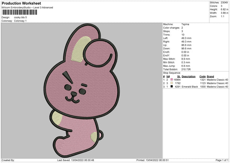Click the 'Created By:' footer label

point(8,160)
